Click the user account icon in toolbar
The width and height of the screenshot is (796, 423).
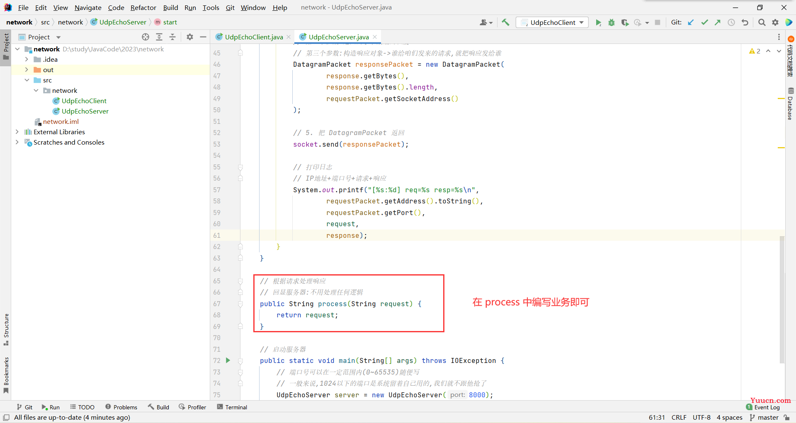(486, 22)
